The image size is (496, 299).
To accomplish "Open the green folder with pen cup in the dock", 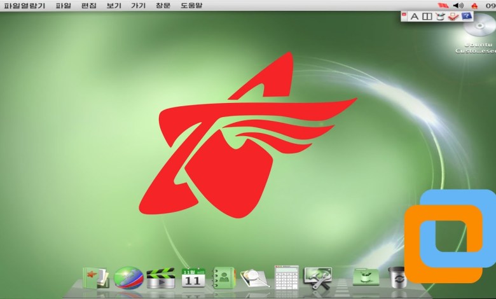I will [366, 277].
